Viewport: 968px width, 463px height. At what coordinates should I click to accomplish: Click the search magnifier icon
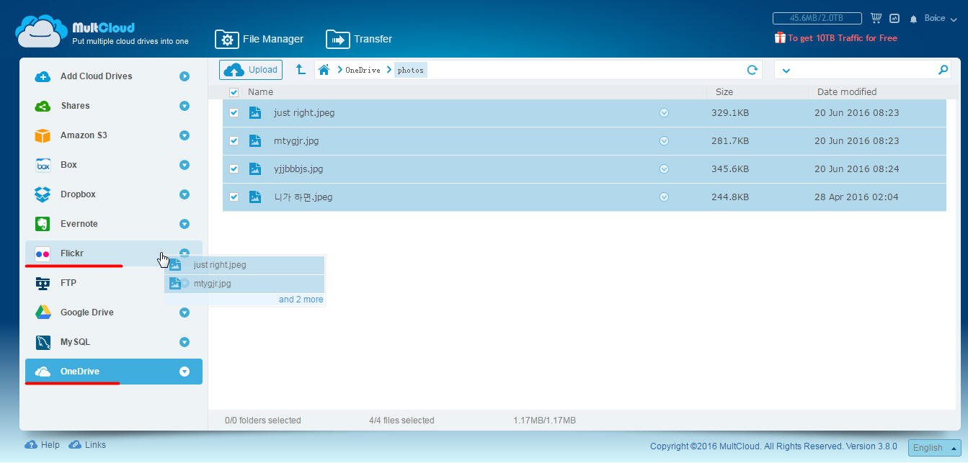click(943, 70)
